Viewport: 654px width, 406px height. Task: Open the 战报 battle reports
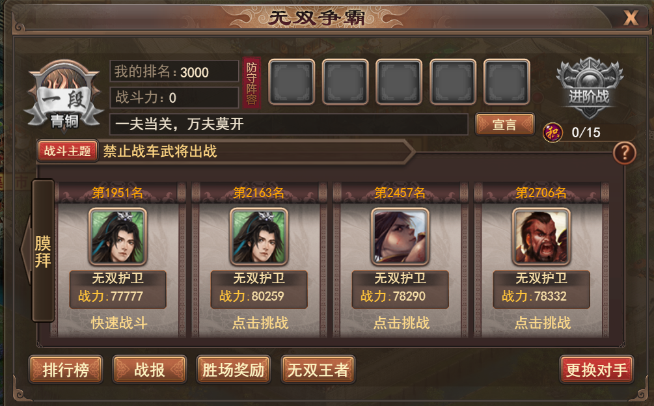149,370
